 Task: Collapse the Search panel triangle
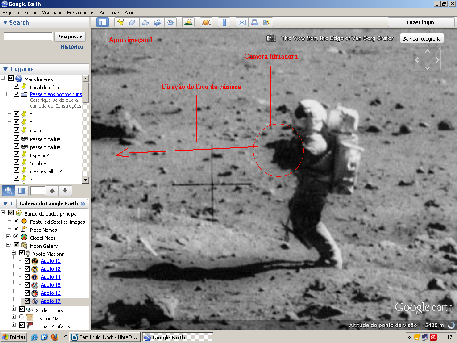pos(5,22)
